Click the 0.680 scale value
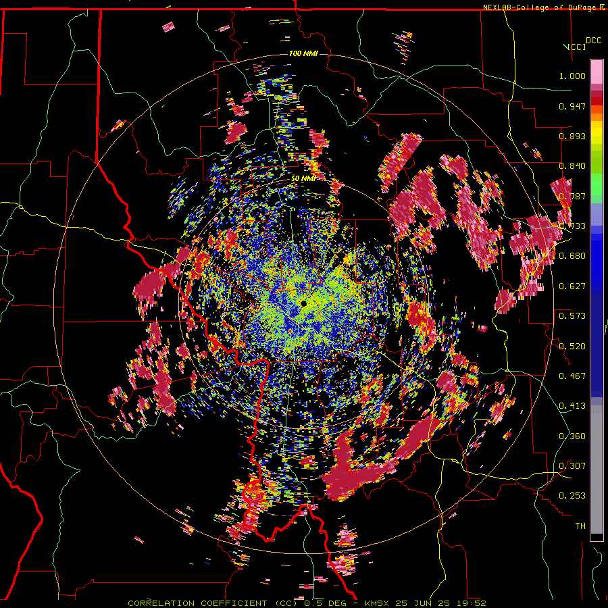Image resolution: width=608 pixels, height=608 pixels. pos(572,256)
